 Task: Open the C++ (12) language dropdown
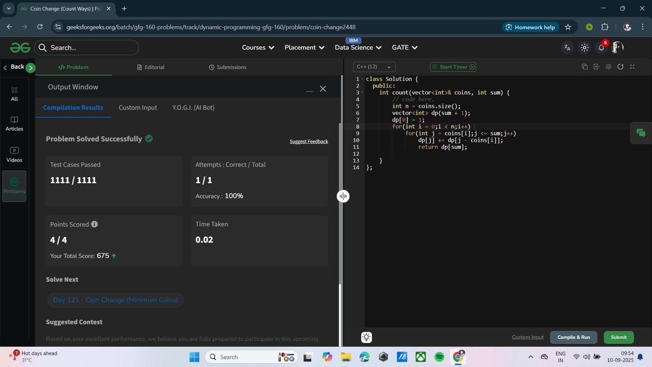point(374,67)
